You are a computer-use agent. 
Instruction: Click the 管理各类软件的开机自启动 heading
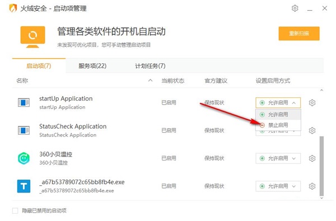(111, 31)
